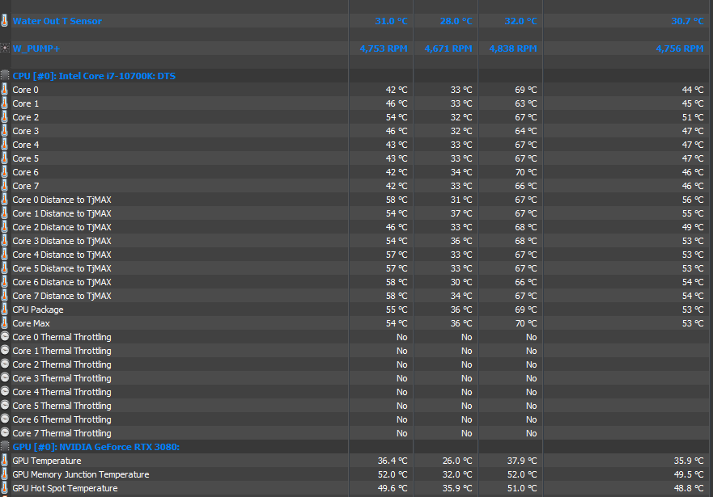This screenshot has height=497, width=713.
Task: Select the Core Max row label
Action: point(31,323)
